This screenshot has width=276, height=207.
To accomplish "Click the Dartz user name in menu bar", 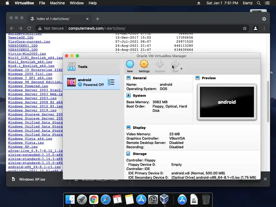I will pyautogui.click(x=247, y=3).
